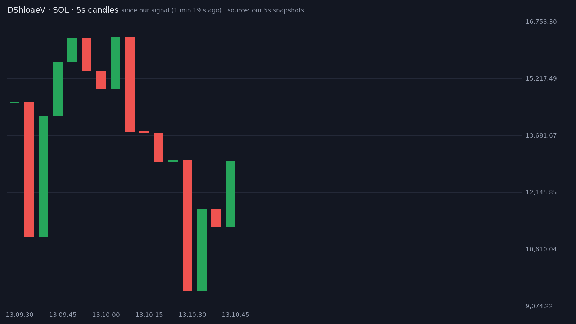This screenshot has height=324, width=576.
Task: Select the 13:10:00 time axis marker
Action: [106, 315]
